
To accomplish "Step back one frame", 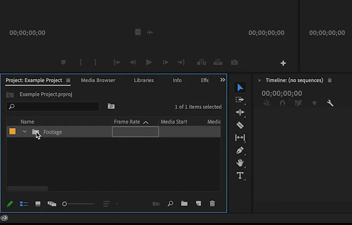I will pyautogui.click(x=133, y=62).
